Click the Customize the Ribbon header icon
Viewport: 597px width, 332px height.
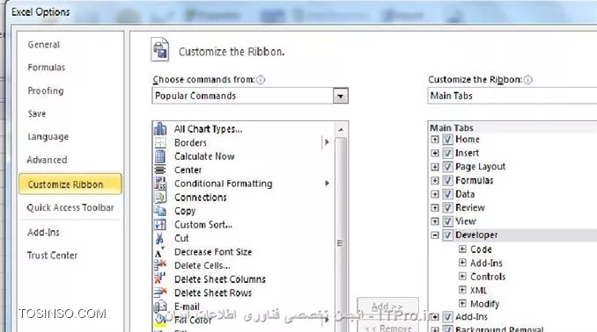tap(160, 49)
